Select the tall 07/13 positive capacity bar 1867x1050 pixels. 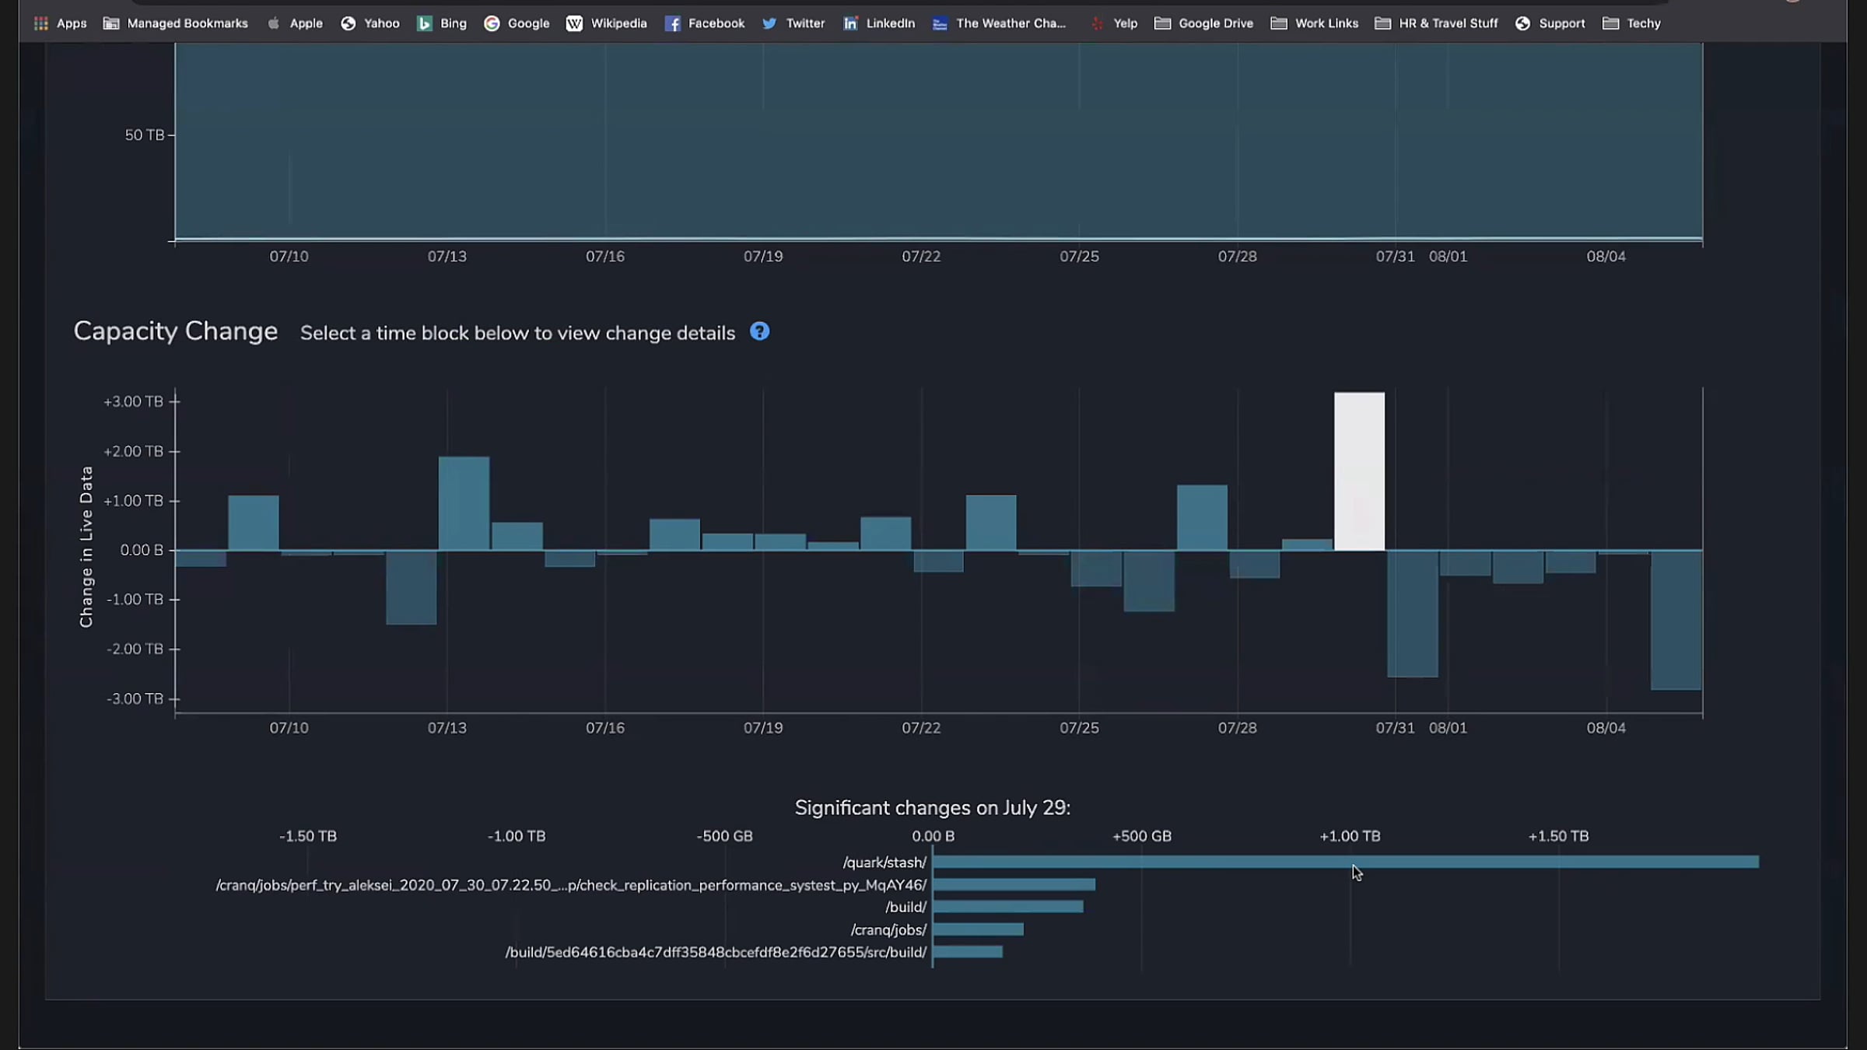(x=464, y=503)
